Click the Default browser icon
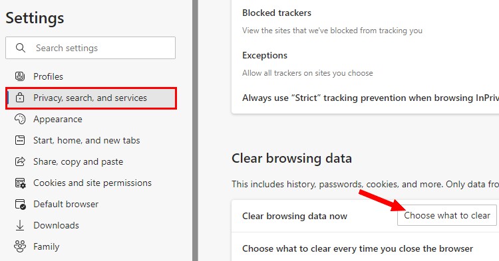Image resolution: width=499 pixels, height=261 pixels. (21, 204)
